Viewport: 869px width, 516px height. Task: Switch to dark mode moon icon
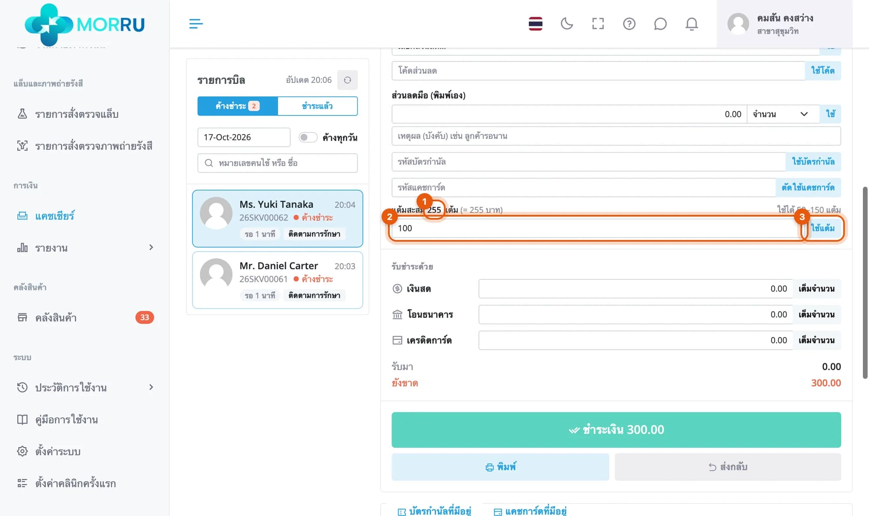click(x=567, y=24)
